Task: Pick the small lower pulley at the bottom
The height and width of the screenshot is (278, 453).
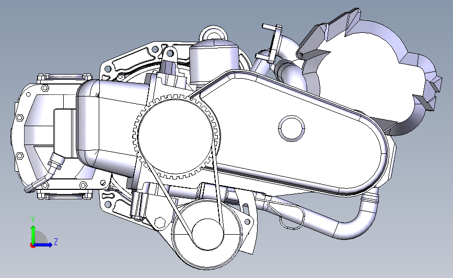Action: pyautogui.click(x=208, y=234)
